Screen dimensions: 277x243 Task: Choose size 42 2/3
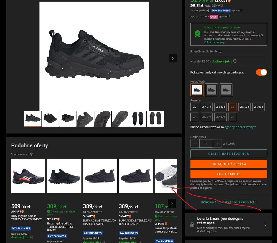point(207,107)
